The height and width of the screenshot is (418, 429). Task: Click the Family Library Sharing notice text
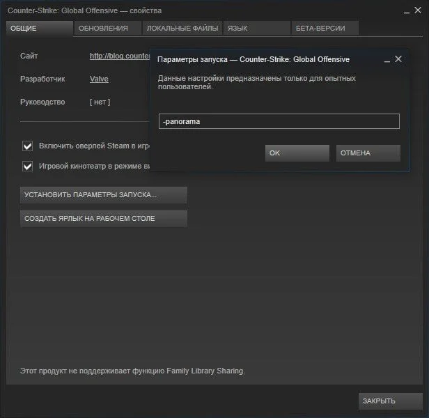132,371
